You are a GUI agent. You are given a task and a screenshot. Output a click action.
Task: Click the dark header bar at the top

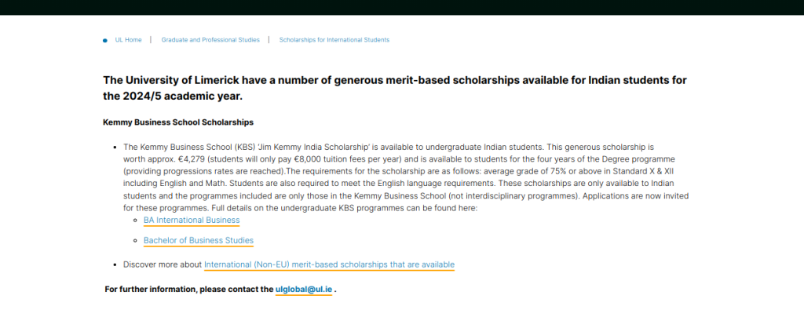(x=402, y=7)
